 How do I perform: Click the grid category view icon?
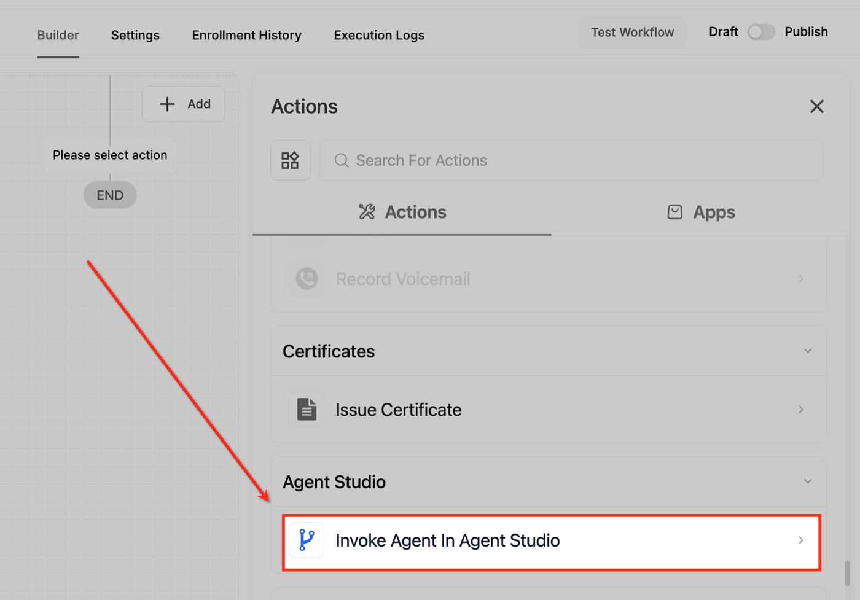coord(290,160)
